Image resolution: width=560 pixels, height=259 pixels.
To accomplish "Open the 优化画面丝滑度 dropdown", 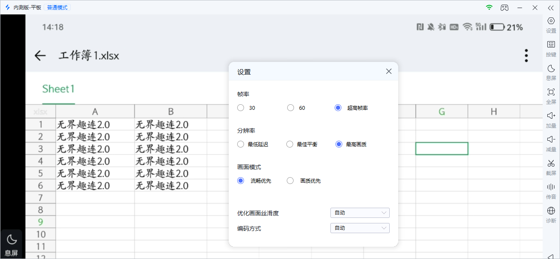I will pos(360,213).
